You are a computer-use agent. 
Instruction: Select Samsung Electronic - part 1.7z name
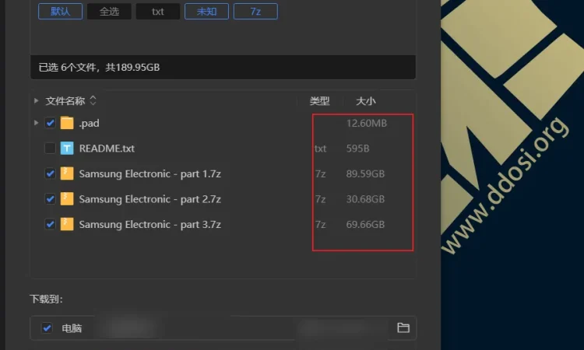[150, 173]
